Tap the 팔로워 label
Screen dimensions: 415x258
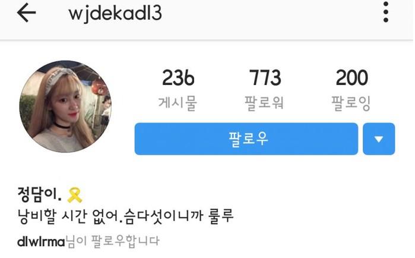264,103
